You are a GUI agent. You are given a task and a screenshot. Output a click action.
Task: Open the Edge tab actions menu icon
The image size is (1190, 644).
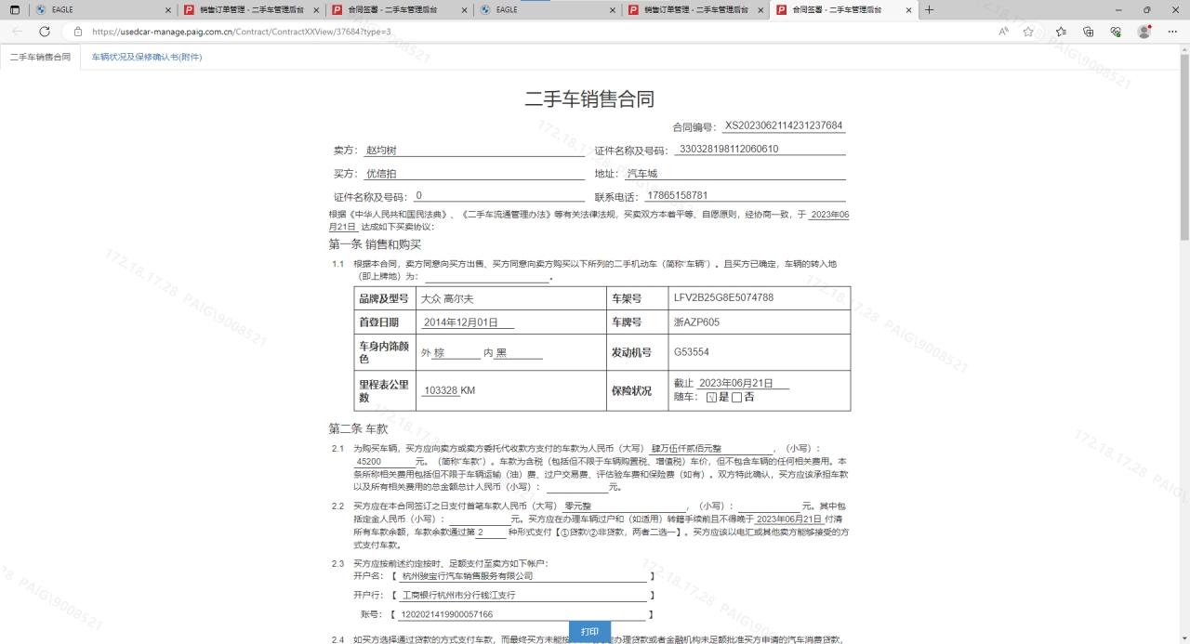tap(15, 9)
